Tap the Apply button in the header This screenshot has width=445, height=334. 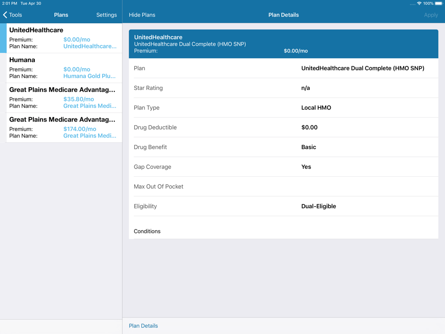431,15
